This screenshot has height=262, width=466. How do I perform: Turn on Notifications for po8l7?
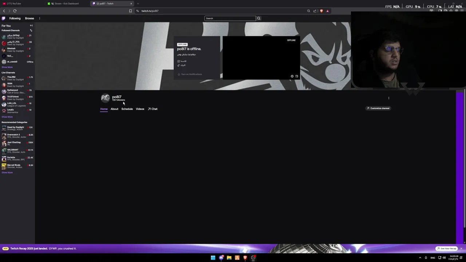190,74
